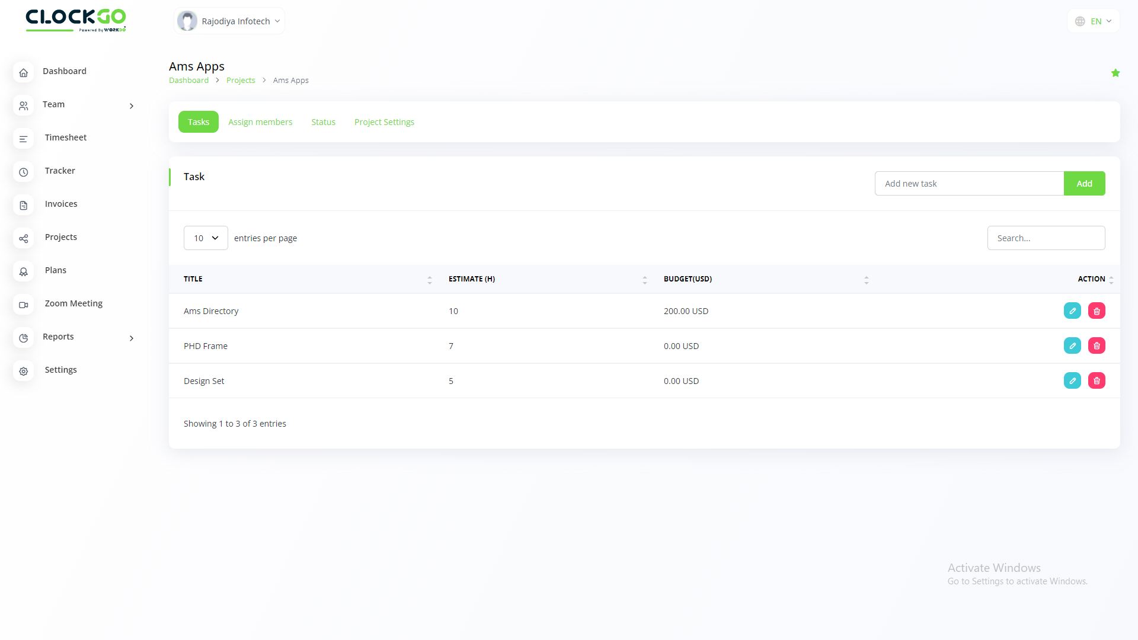
Task: Click the green Add button
Action: (x=1084, y=184)
